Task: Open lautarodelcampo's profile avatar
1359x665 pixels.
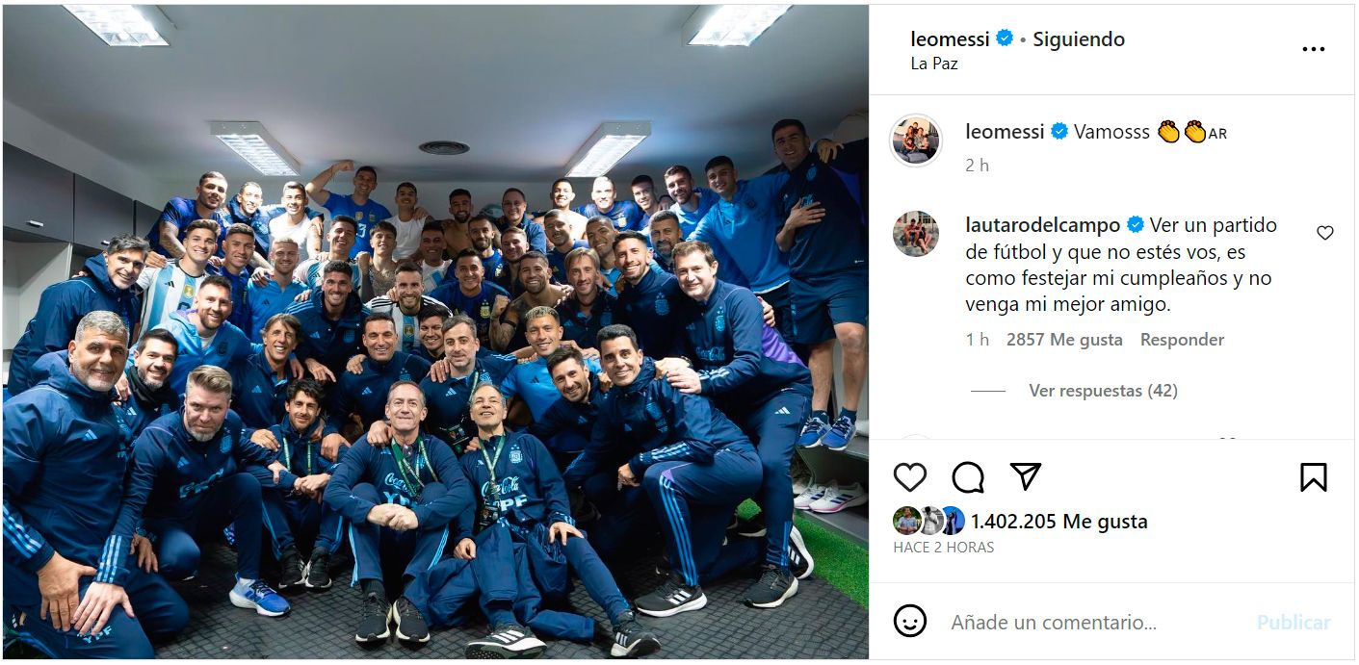Action: tap(916, 234)
